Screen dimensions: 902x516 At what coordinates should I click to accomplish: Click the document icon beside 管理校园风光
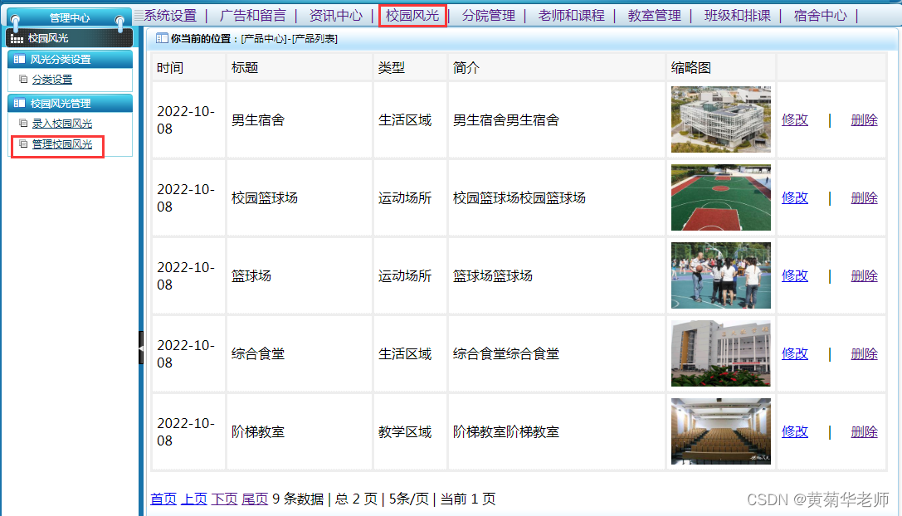[x=23, y=144]
